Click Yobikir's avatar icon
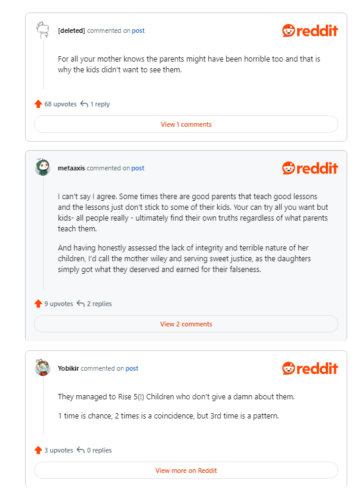Image resolution: width=364 pixels, height=495 pixels. coord(42,368)
